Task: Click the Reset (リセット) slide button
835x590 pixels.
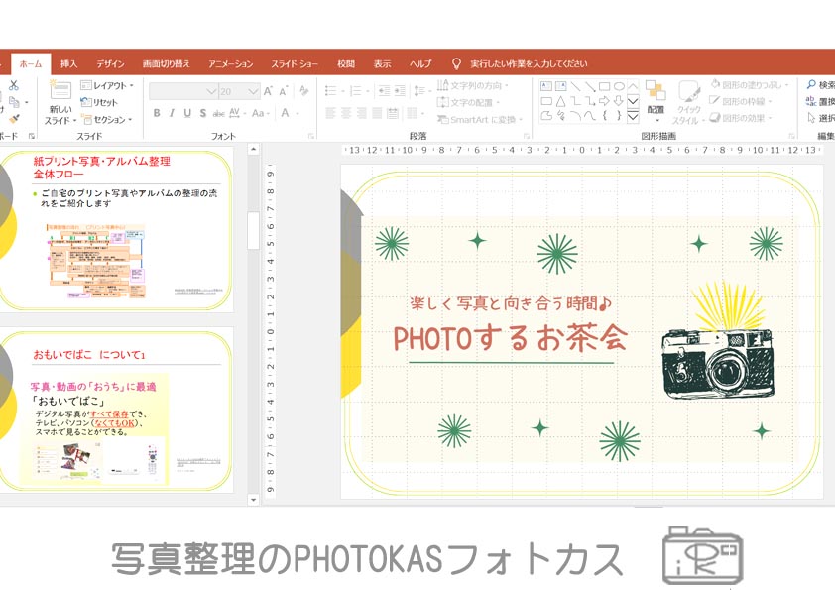Action: click(x=99, y=103)
